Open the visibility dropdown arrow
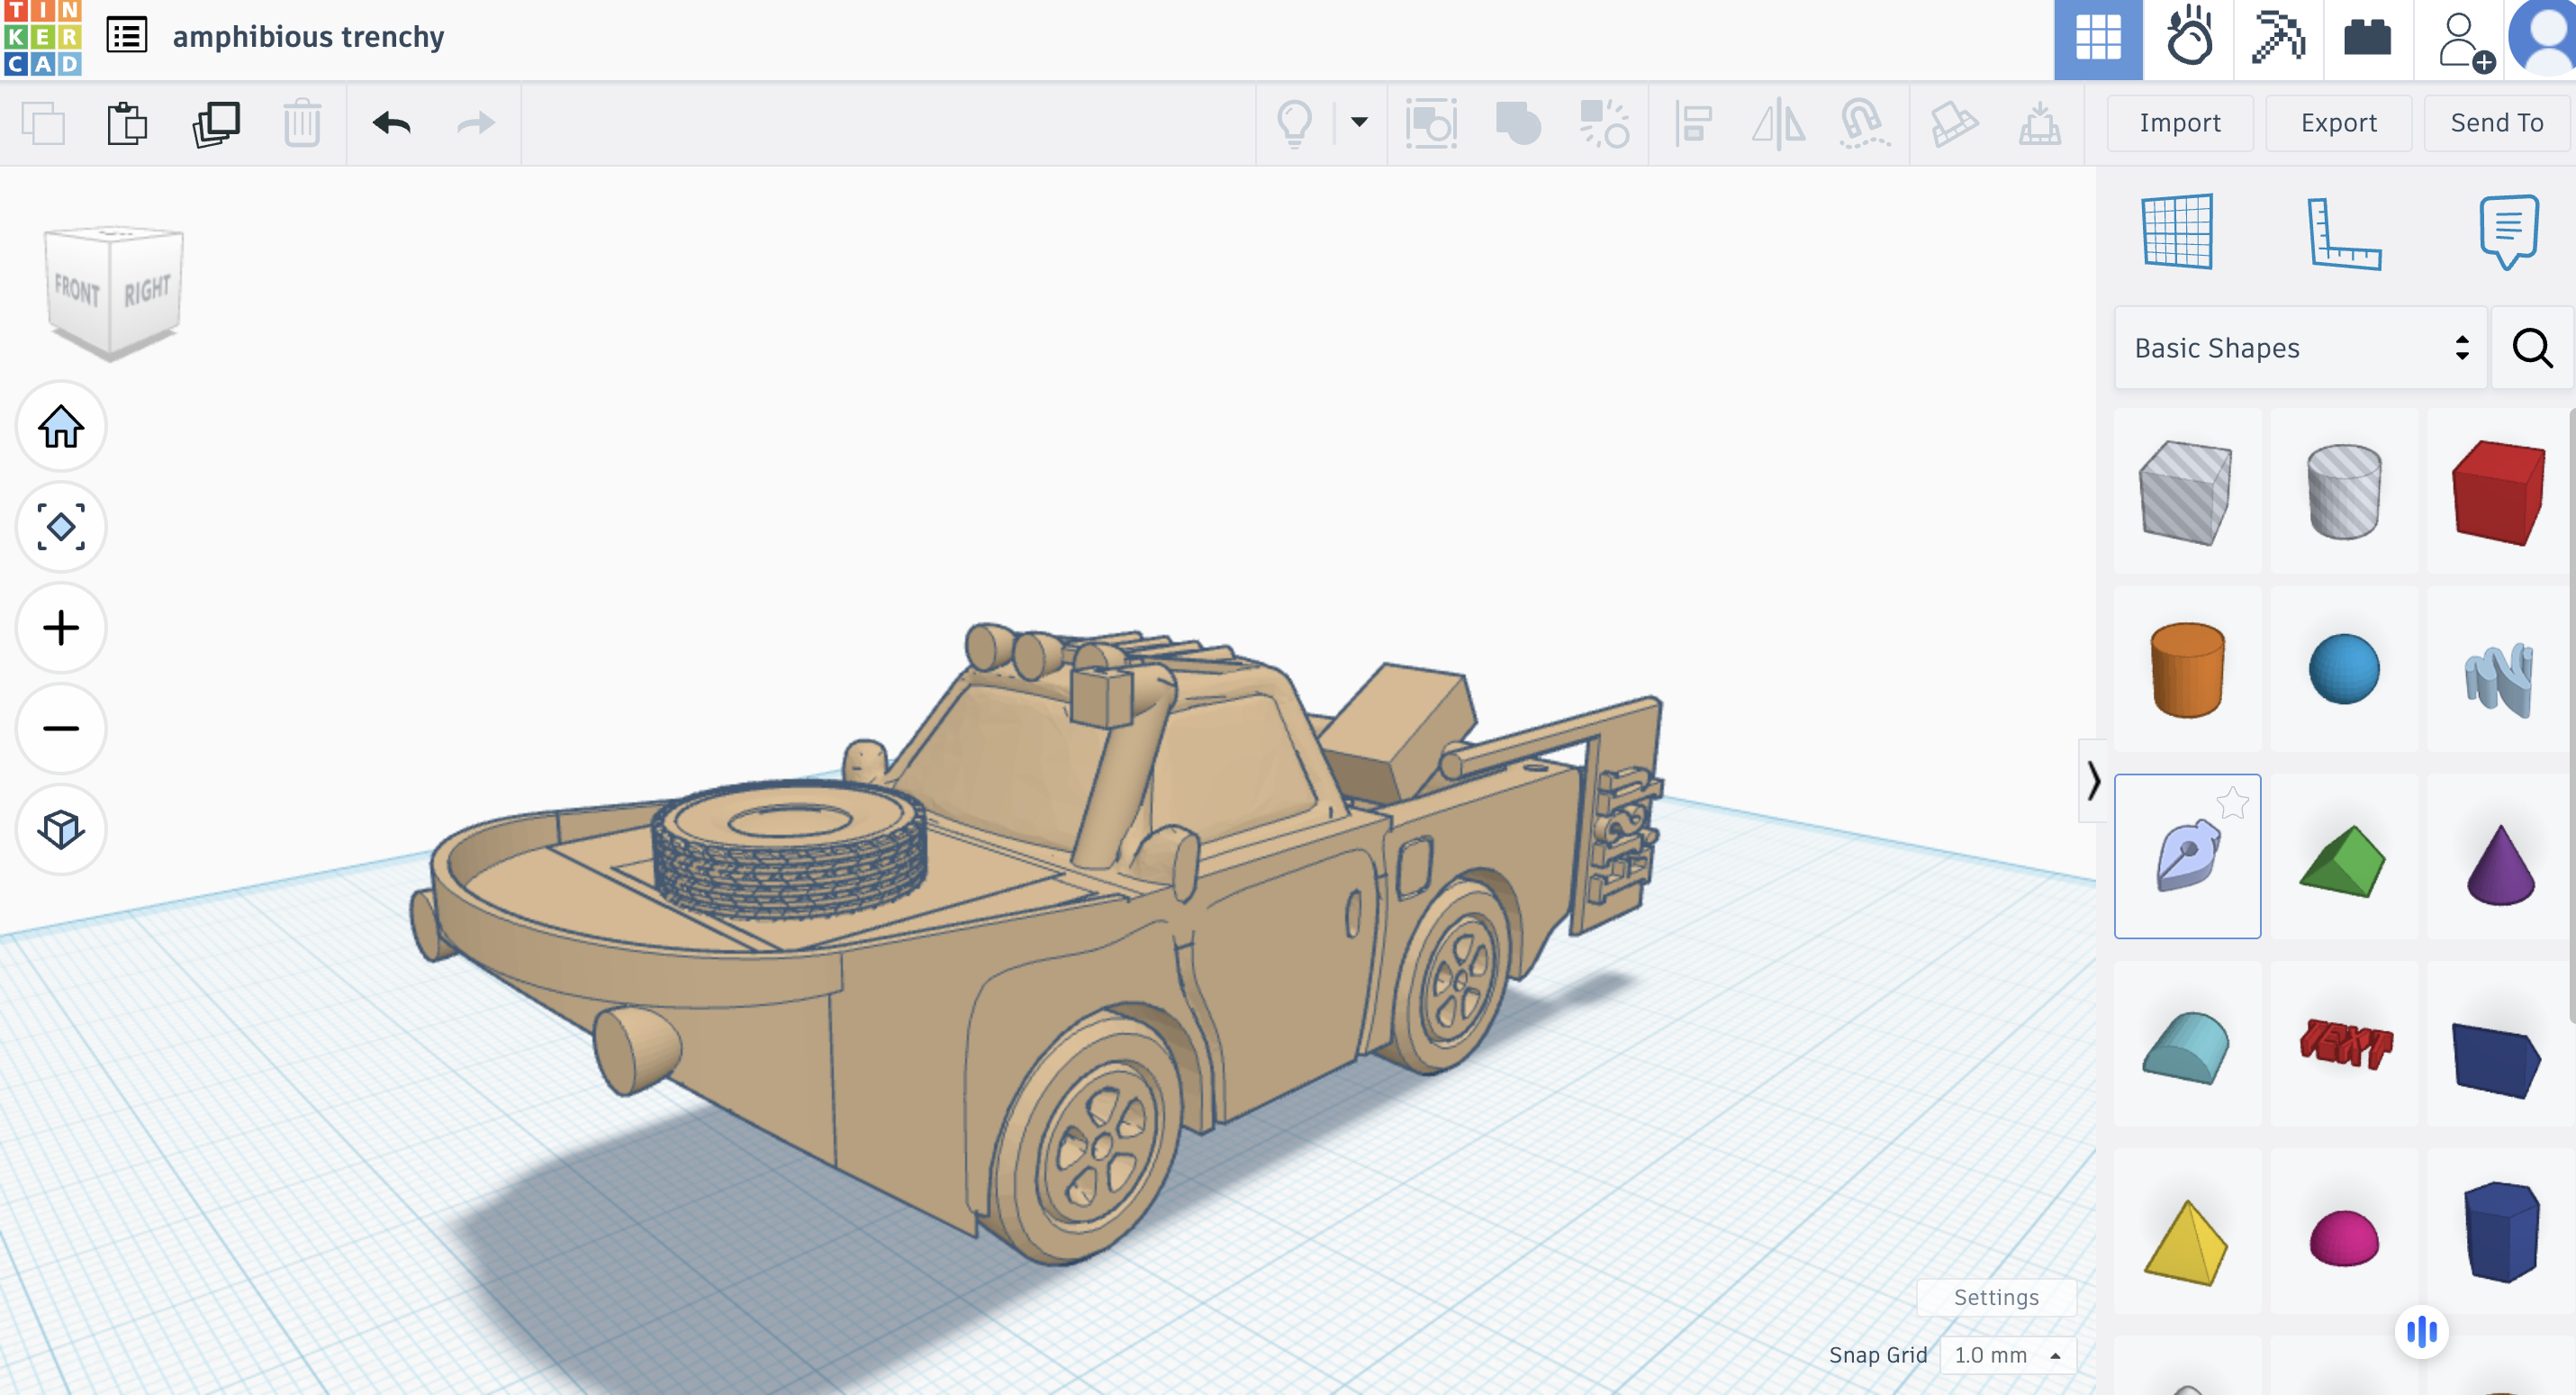This screenshot has width=2576, height=1395. click(x=1359, y=122)
